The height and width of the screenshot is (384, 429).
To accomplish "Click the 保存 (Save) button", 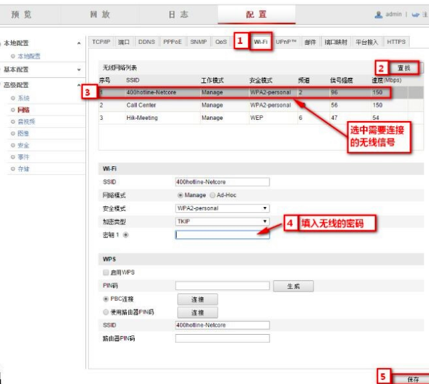I will tap(413, 379).
